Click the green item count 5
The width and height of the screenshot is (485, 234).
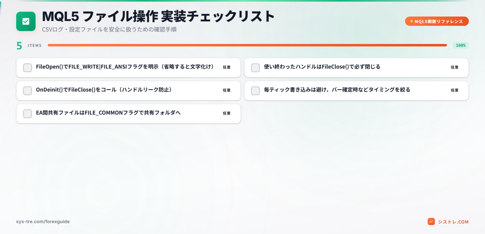[x=19, y=46]
